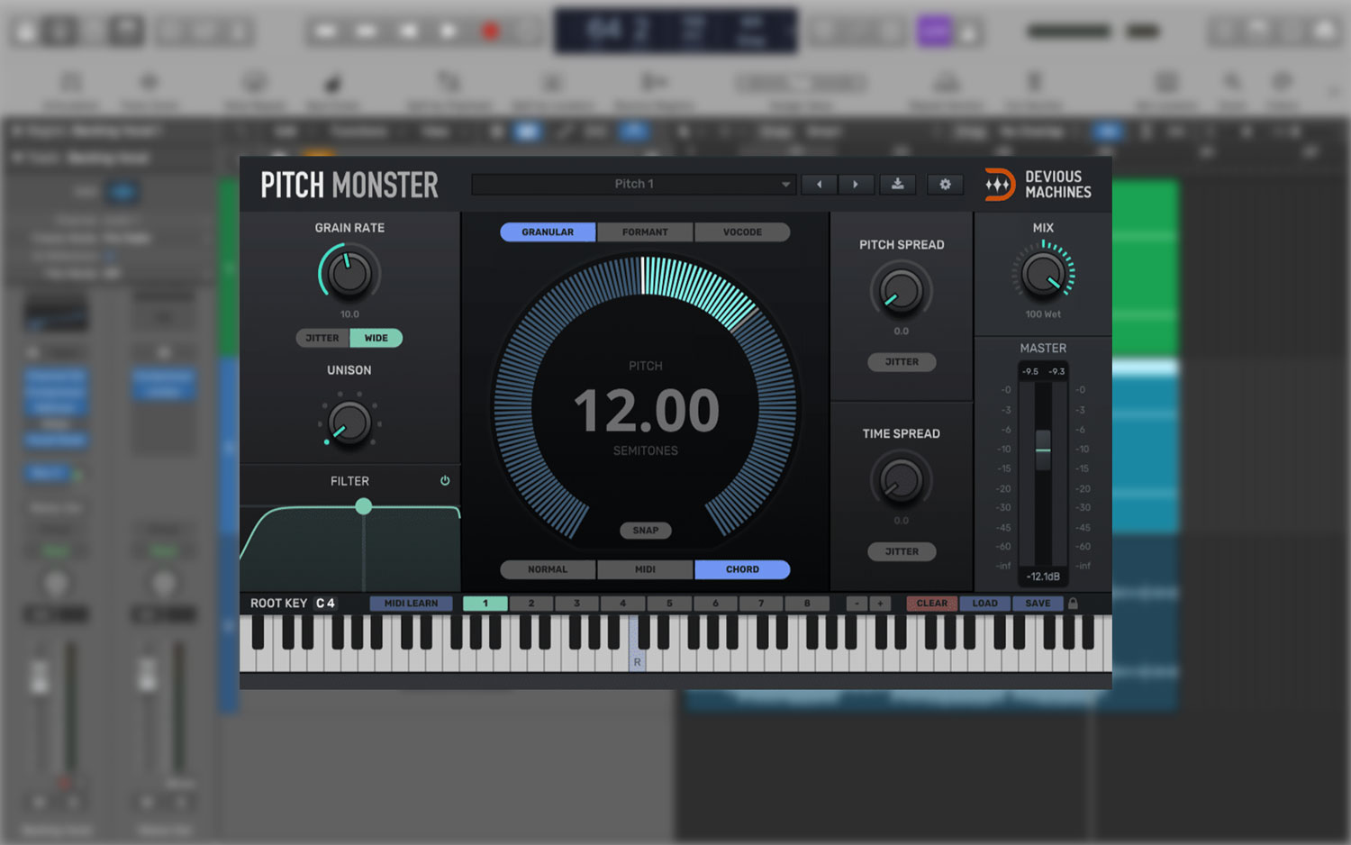
Task: Select the Chord pitch input tab
Action: (x=742, y=569)
